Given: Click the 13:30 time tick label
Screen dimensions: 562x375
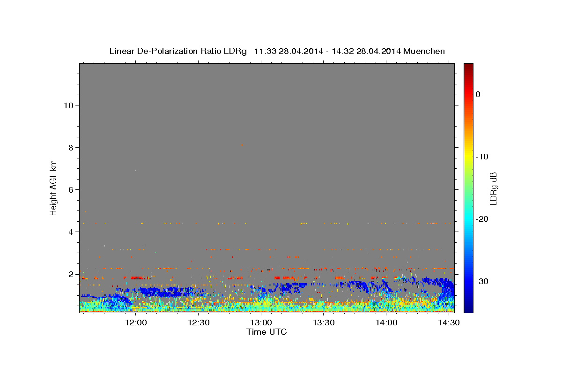Looking at the screenshot, I should tap(324, 323).
